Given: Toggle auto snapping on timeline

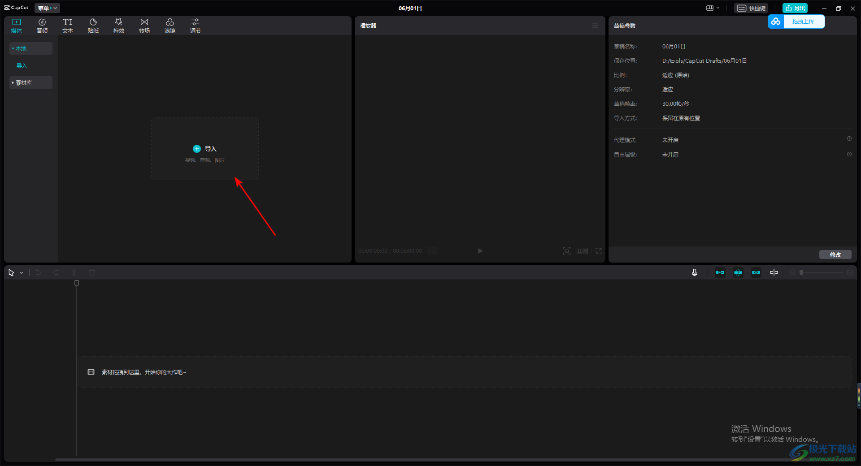Looking at the screenshot, I should [x=738, y=272].
